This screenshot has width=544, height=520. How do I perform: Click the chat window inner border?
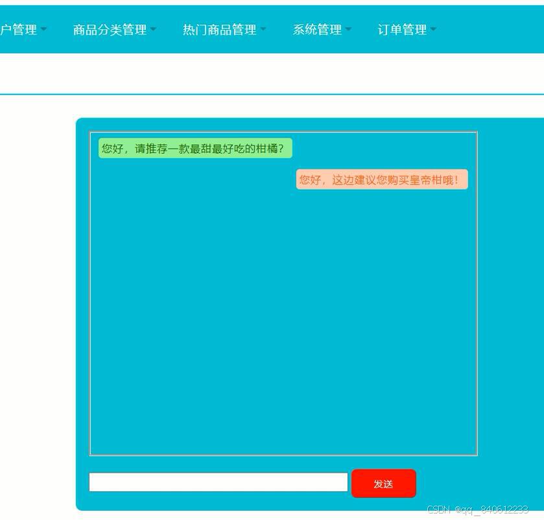(283, 131)
